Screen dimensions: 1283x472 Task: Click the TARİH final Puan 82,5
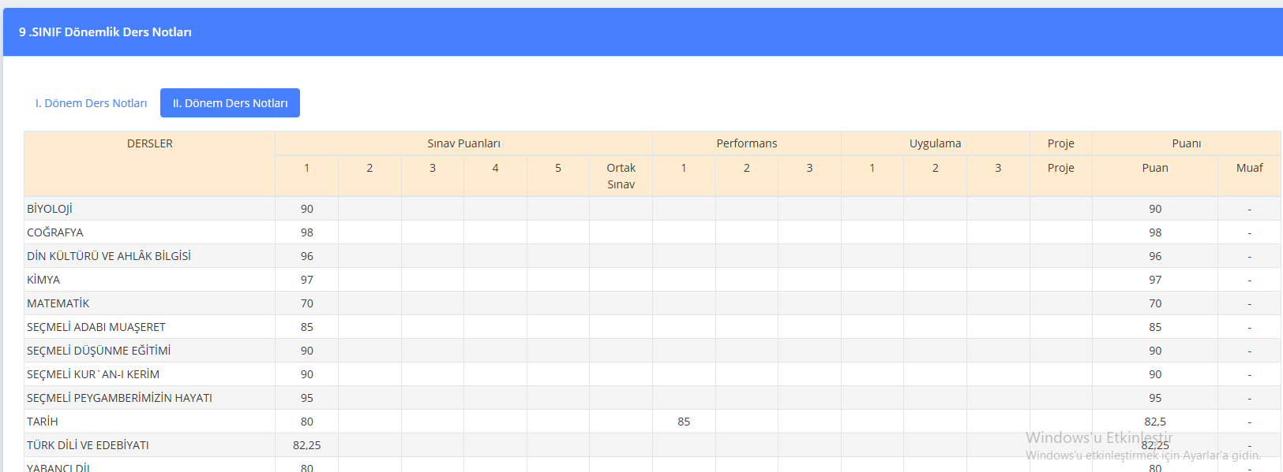pyautogui.click(x=1155, y=422)
